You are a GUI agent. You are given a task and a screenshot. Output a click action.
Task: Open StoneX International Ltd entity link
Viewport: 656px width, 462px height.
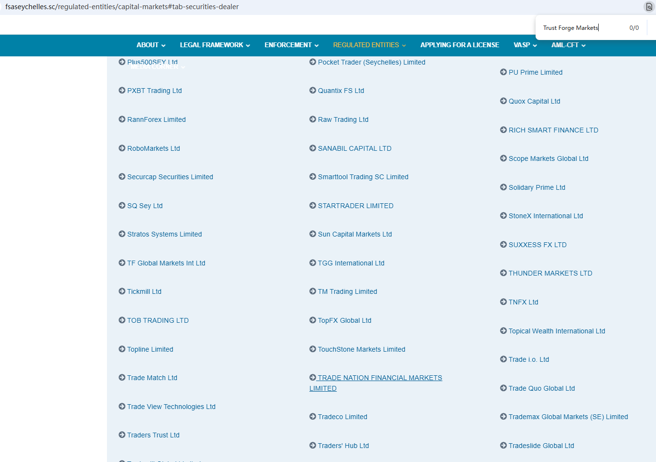(546, 216)
